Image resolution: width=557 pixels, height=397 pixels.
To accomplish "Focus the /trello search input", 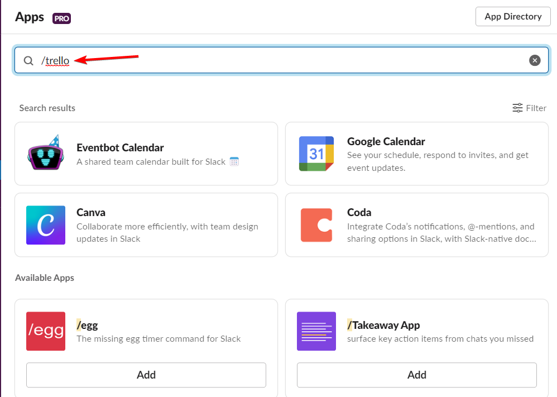I will coord(281,60).
